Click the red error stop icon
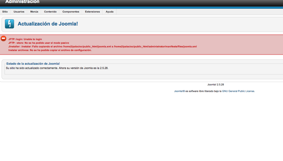This screenshot has height=161, width=283. [x=3, y=38]
